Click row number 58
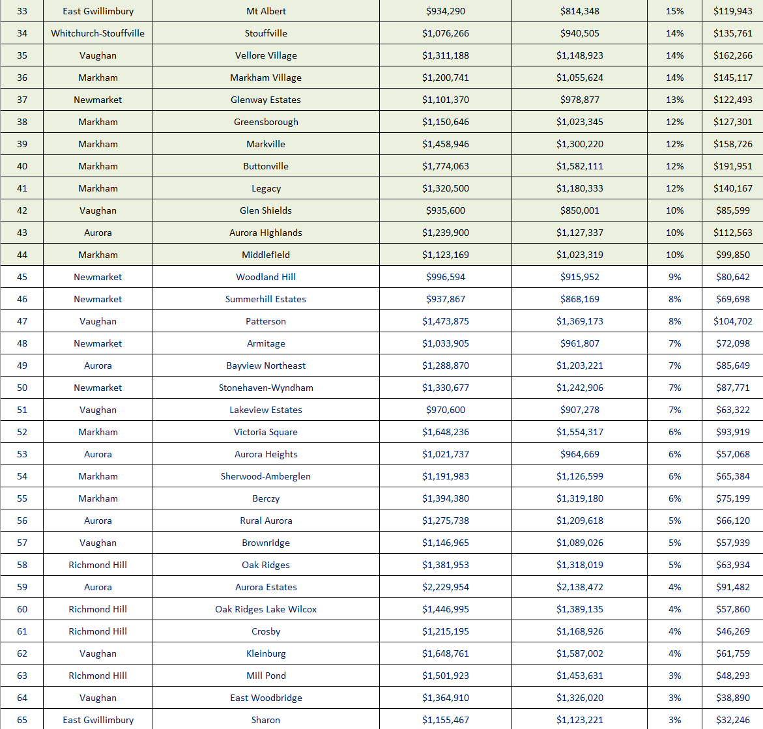Image resolution: width=763 pixels, height=729 pixels. pos(22,565)
